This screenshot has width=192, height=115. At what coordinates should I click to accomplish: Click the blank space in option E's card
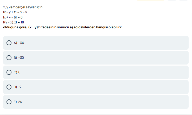pos(104,102)
